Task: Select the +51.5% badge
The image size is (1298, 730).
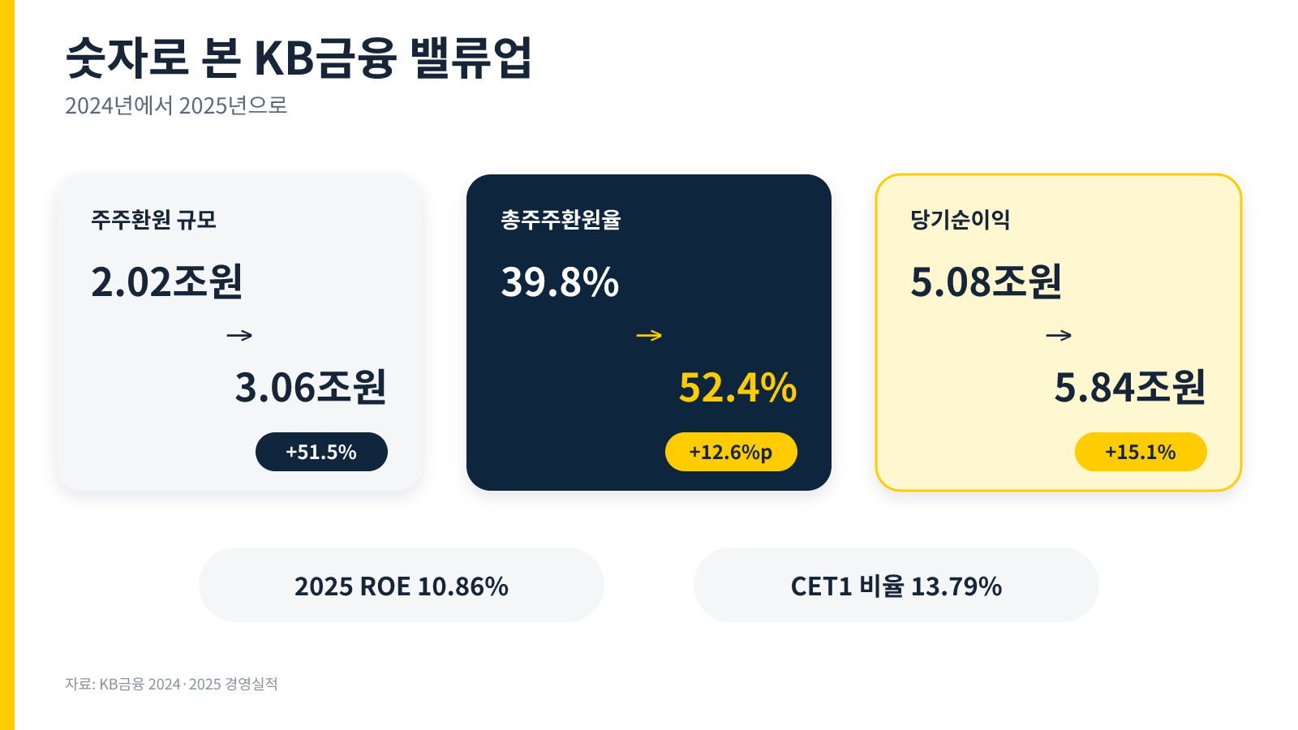Action: click(321, 452)
